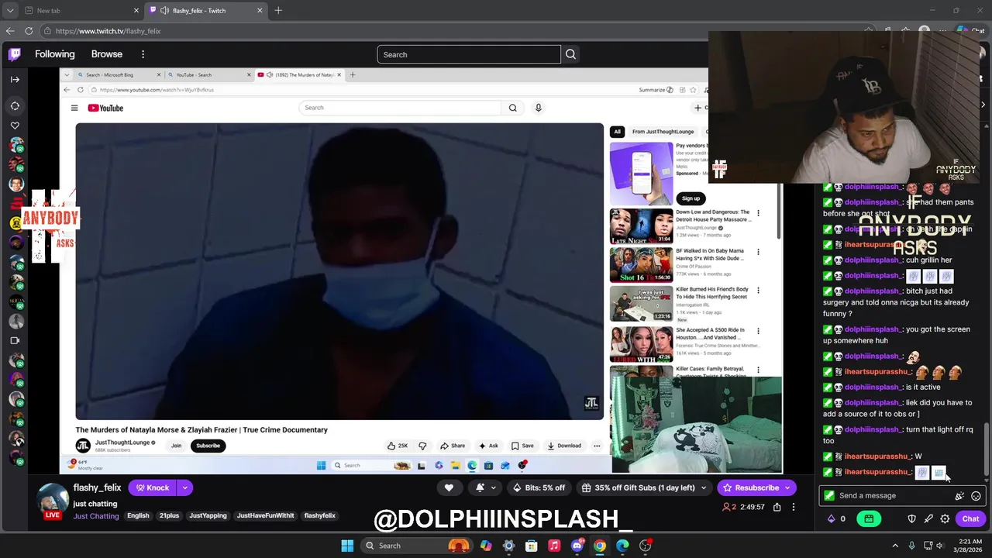992x558 pixels.
Task: Open chat identity badge in message box
Action: tap(829, 496)
